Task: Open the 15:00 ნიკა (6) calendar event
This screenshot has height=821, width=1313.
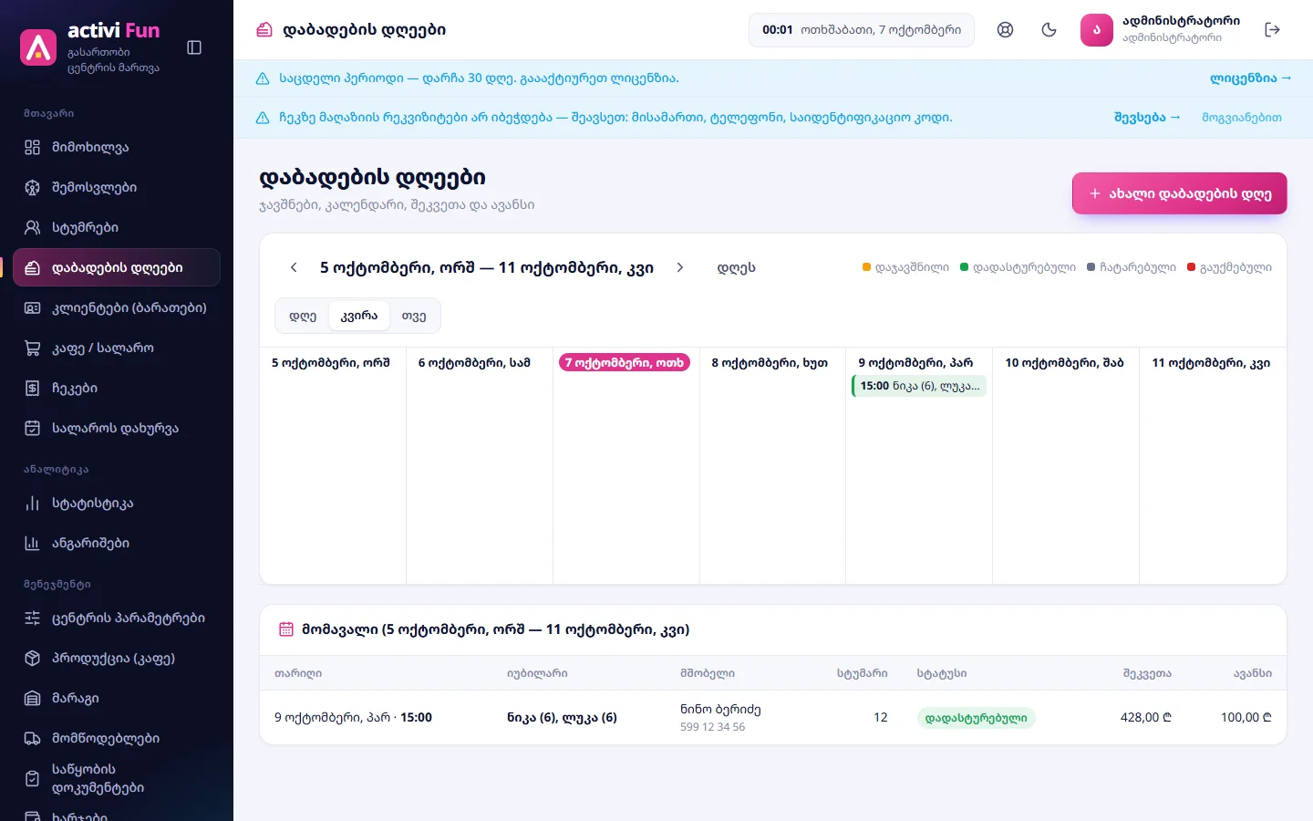Action: 919,386
